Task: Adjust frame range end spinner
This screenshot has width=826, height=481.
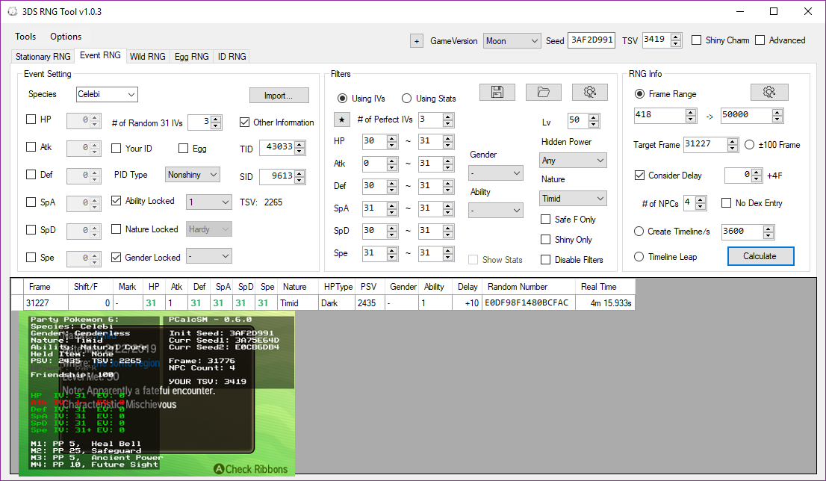Action: click(777, 115)
